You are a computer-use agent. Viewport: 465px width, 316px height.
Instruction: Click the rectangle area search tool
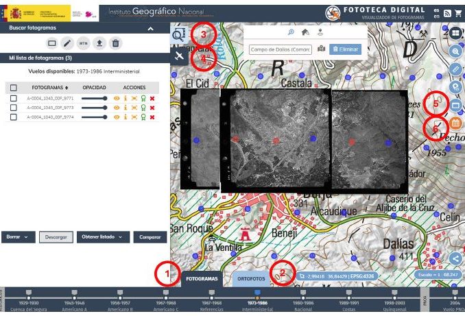coord(51,43)
